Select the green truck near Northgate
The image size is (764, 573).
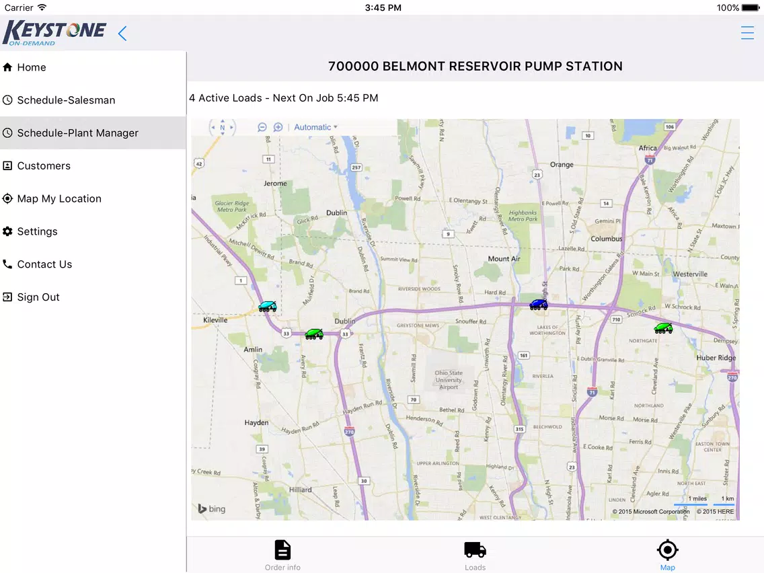pyautogui.click(x=663, y=328)
